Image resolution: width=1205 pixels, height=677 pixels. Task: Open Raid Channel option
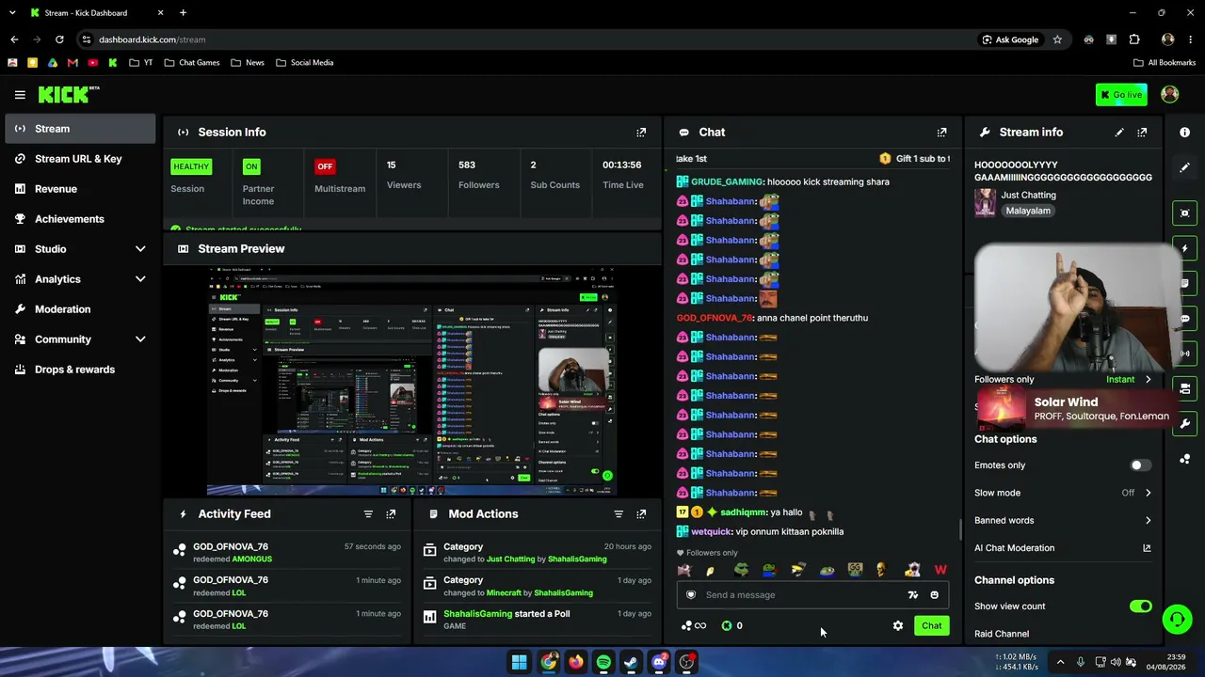(x=1063, y=634)
